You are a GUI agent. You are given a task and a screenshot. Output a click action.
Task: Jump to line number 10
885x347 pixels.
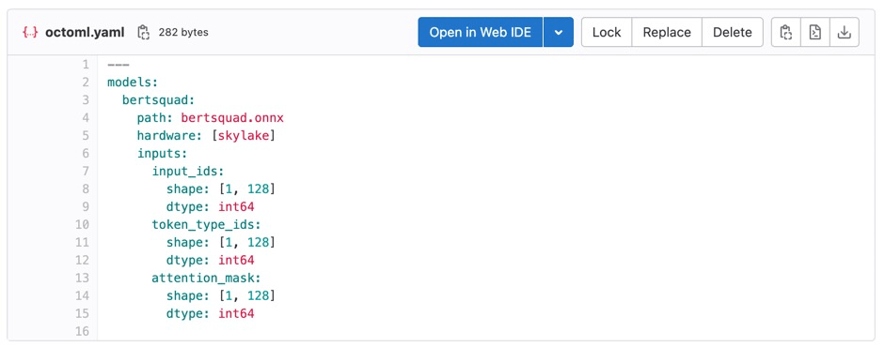(82, 224)
